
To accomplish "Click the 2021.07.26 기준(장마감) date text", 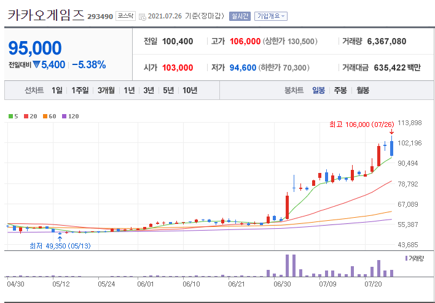I will point(186,16).
